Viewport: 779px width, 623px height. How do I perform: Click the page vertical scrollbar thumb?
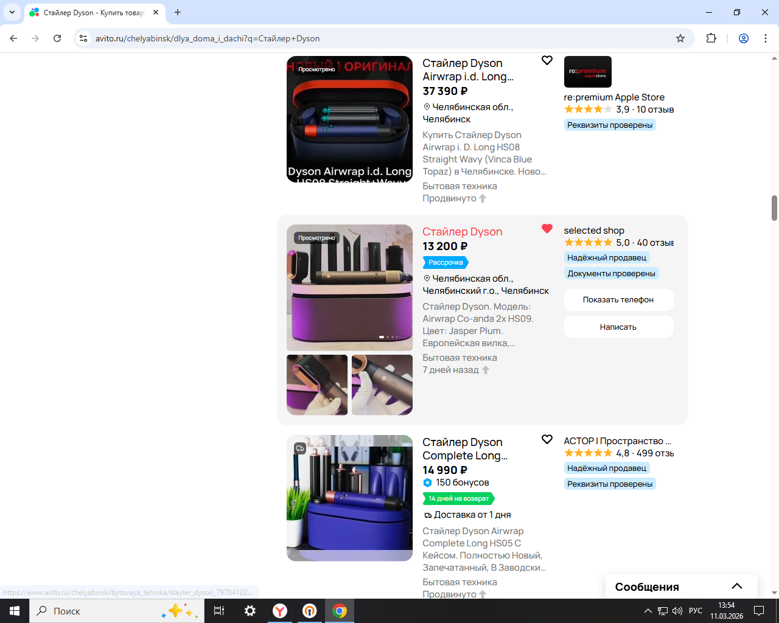(774, 208)
